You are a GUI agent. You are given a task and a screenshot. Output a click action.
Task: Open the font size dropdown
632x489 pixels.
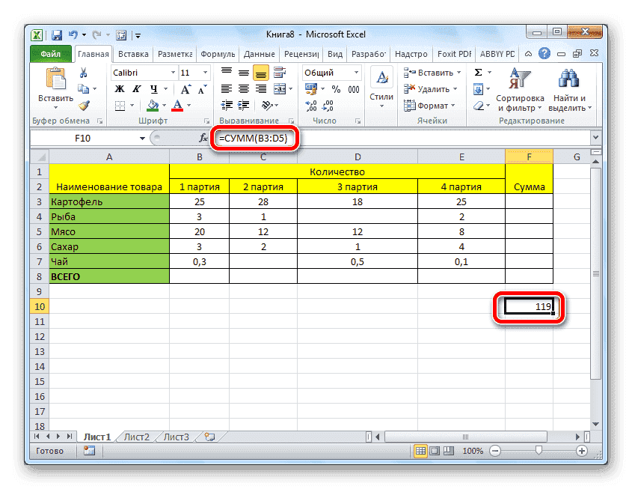(205, 73)
